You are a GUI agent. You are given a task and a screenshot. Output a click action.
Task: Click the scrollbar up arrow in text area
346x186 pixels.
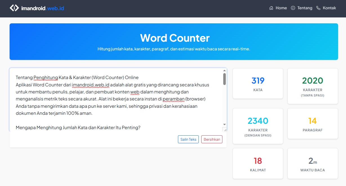(x=224, y=70)
